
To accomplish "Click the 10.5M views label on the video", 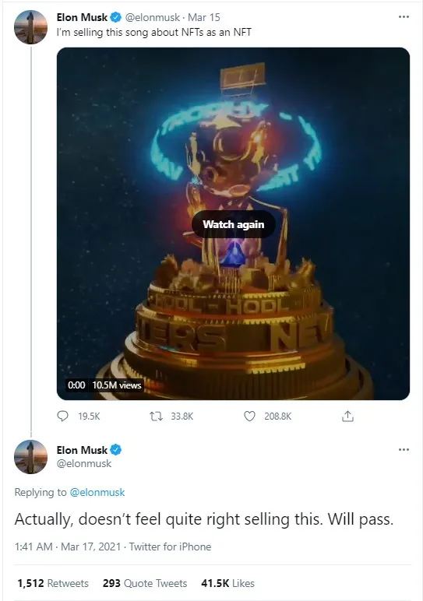I will tap(117, 385).
